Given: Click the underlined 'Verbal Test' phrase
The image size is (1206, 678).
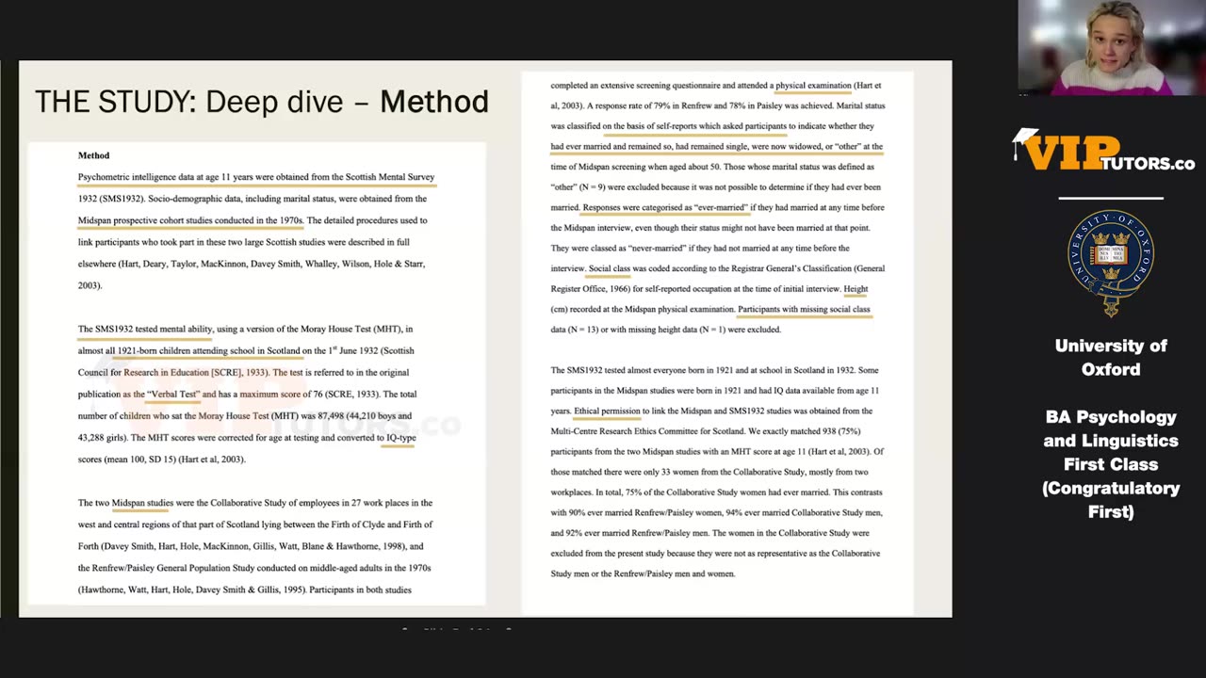Looking at the screenshot, I should coord(173,394).
